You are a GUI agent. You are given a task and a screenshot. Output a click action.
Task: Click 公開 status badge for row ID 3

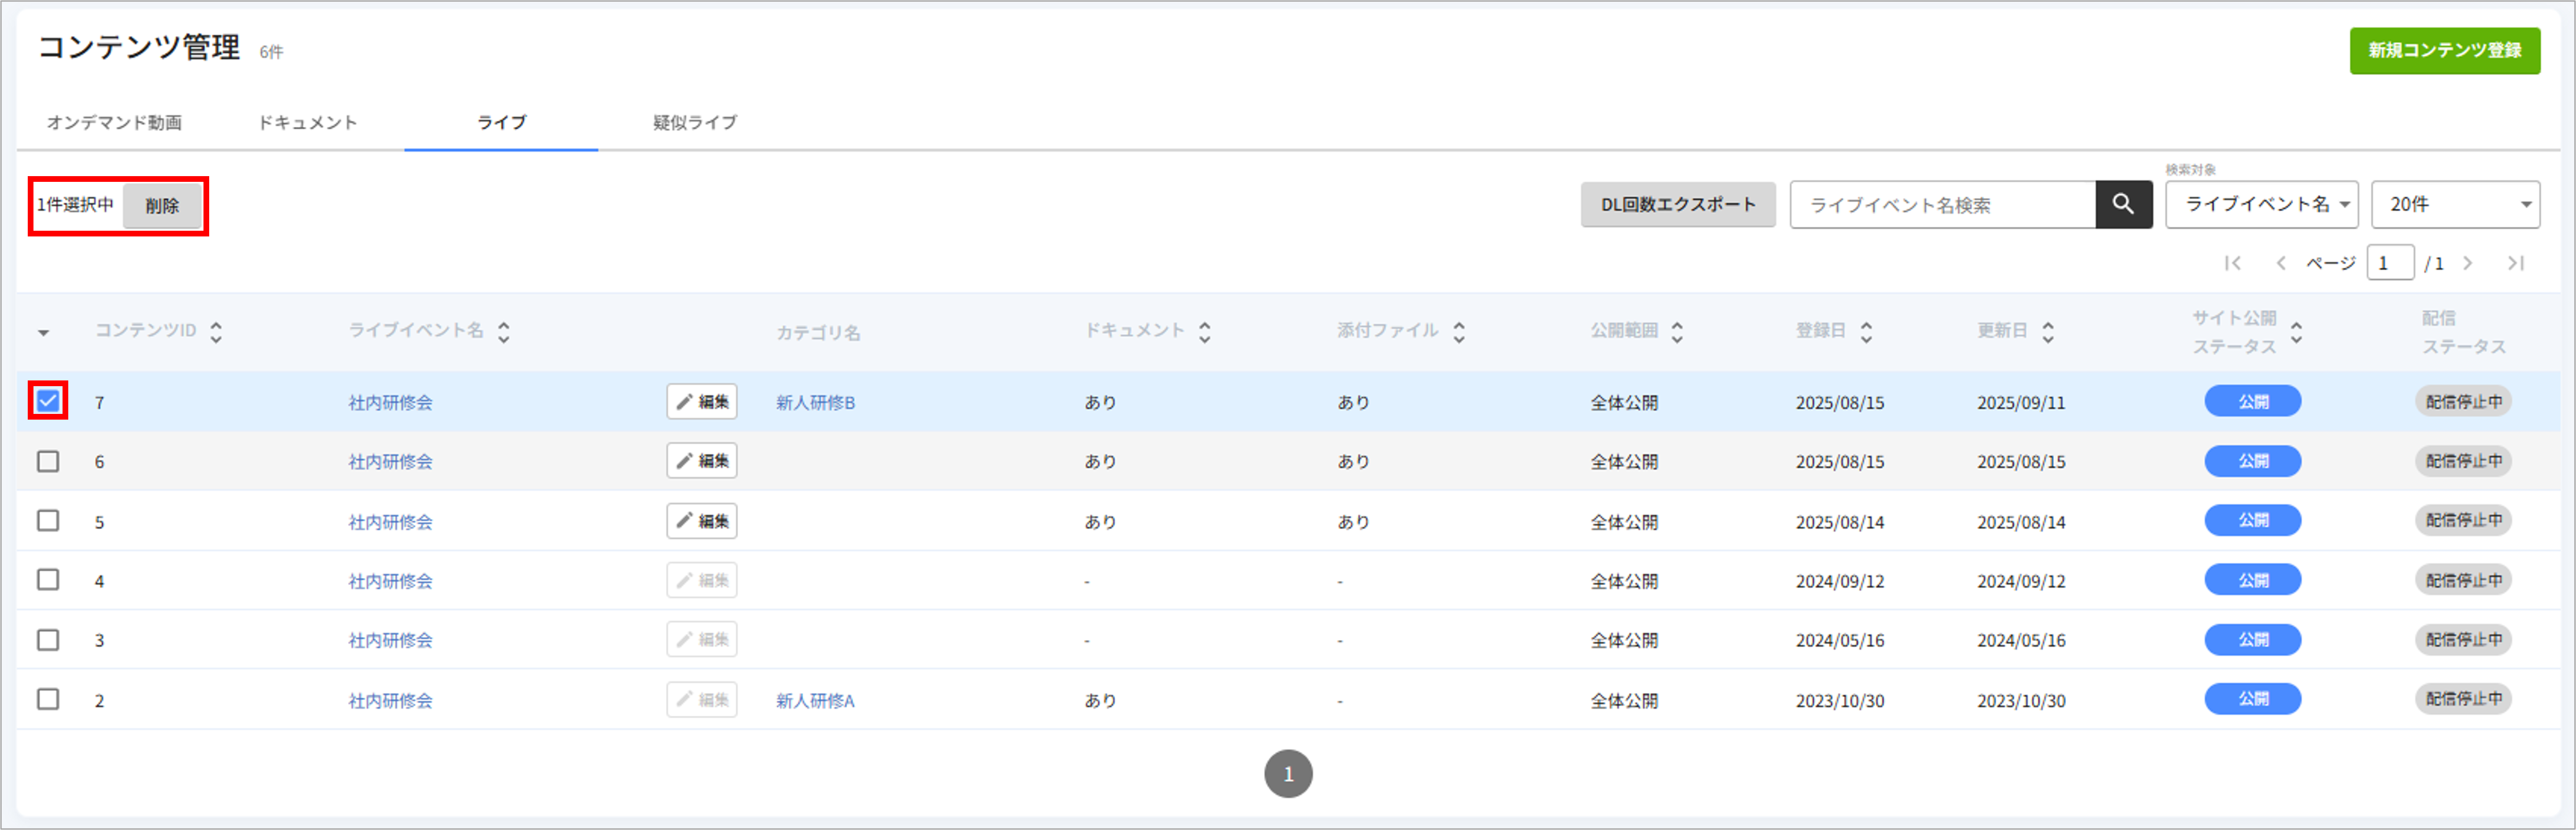point(2253,640)
